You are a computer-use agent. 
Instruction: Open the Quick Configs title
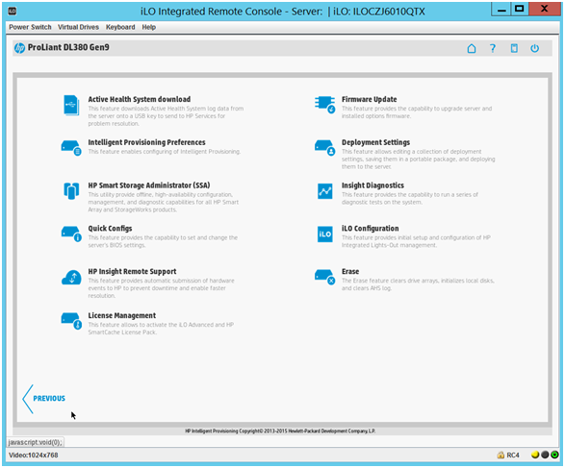tap(110, 229)
